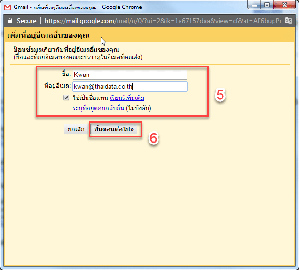Click the Secure padlock icon
The height and width of the screenshot is (270, 299).
[x=10, y=21]
